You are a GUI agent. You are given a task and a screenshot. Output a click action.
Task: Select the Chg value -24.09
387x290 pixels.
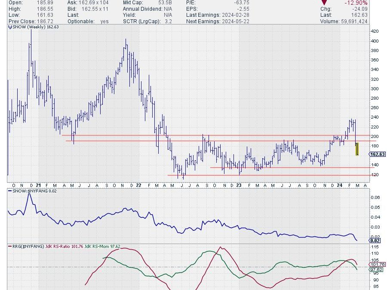(360, 9)
